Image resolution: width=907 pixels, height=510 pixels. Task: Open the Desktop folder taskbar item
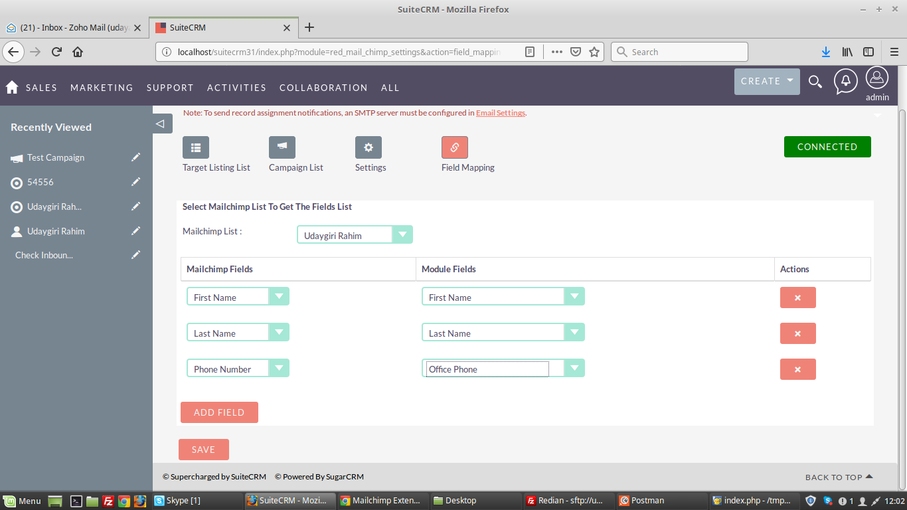[475, 501]
